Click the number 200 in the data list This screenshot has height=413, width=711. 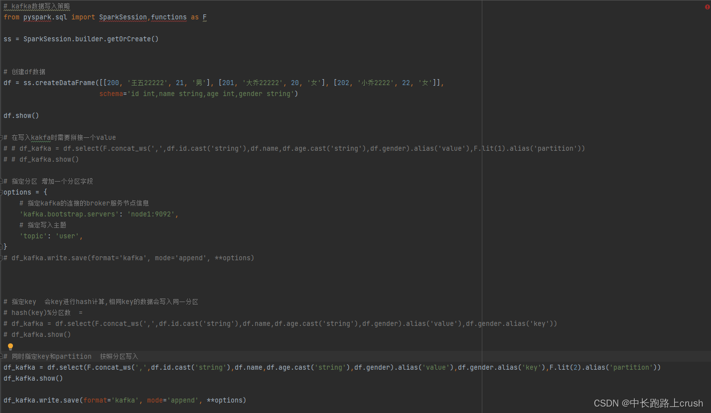(113, 83)
